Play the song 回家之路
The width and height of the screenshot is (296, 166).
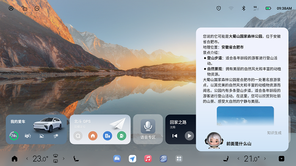pyautogui.click(x=189, y=136)
